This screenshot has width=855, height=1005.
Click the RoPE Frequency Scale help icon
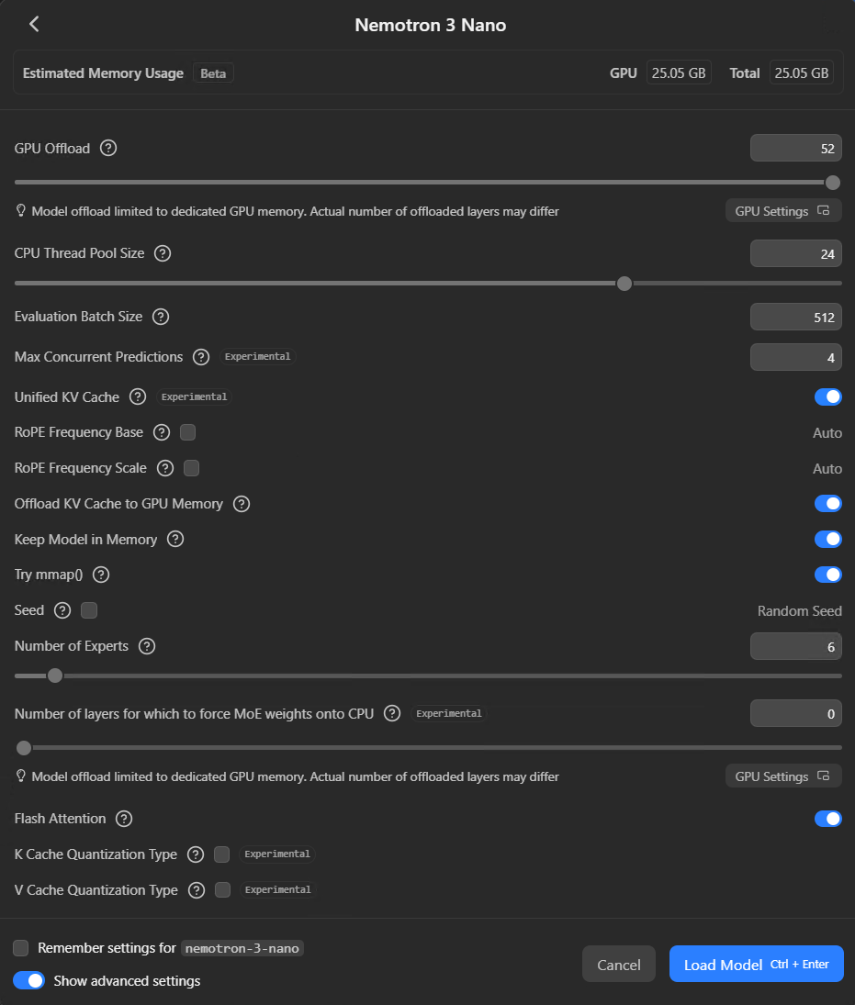click(x=165, y=468)
